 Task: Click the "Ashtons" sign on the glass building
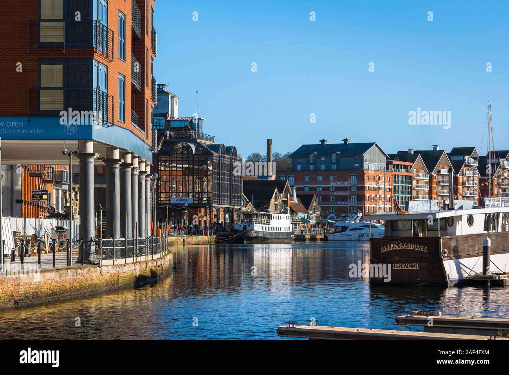[182, 200]
